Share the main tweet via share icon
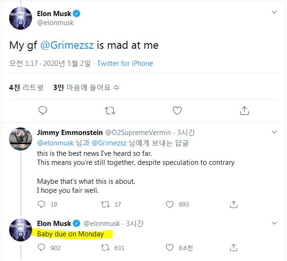 coord(244,110)
